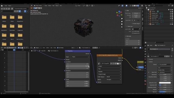174x98 pixels.
Task: Hide the Liquid Bubble object with its eye icon
Action: (x=170, y=17)
